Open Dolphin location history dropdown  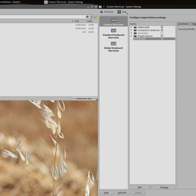92,17
